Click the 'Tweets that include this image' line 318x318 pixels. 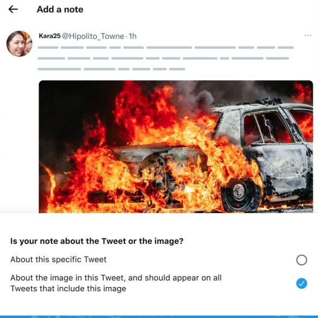tap(68, 289)
